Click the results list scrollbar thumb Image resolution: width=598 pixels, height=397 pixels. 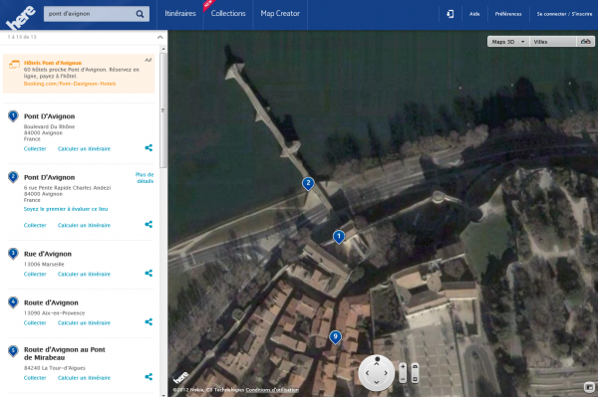click(x=163, y=110)
